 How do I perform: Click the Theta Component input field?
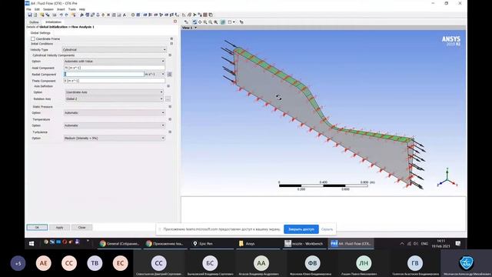(115, 81)
